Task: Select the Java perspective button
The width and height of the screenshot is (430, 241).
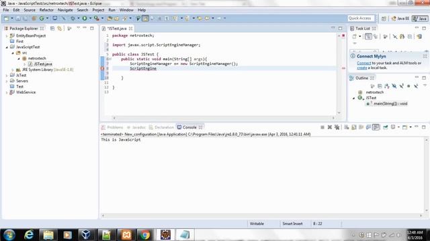Action: (x=420, y=18)
